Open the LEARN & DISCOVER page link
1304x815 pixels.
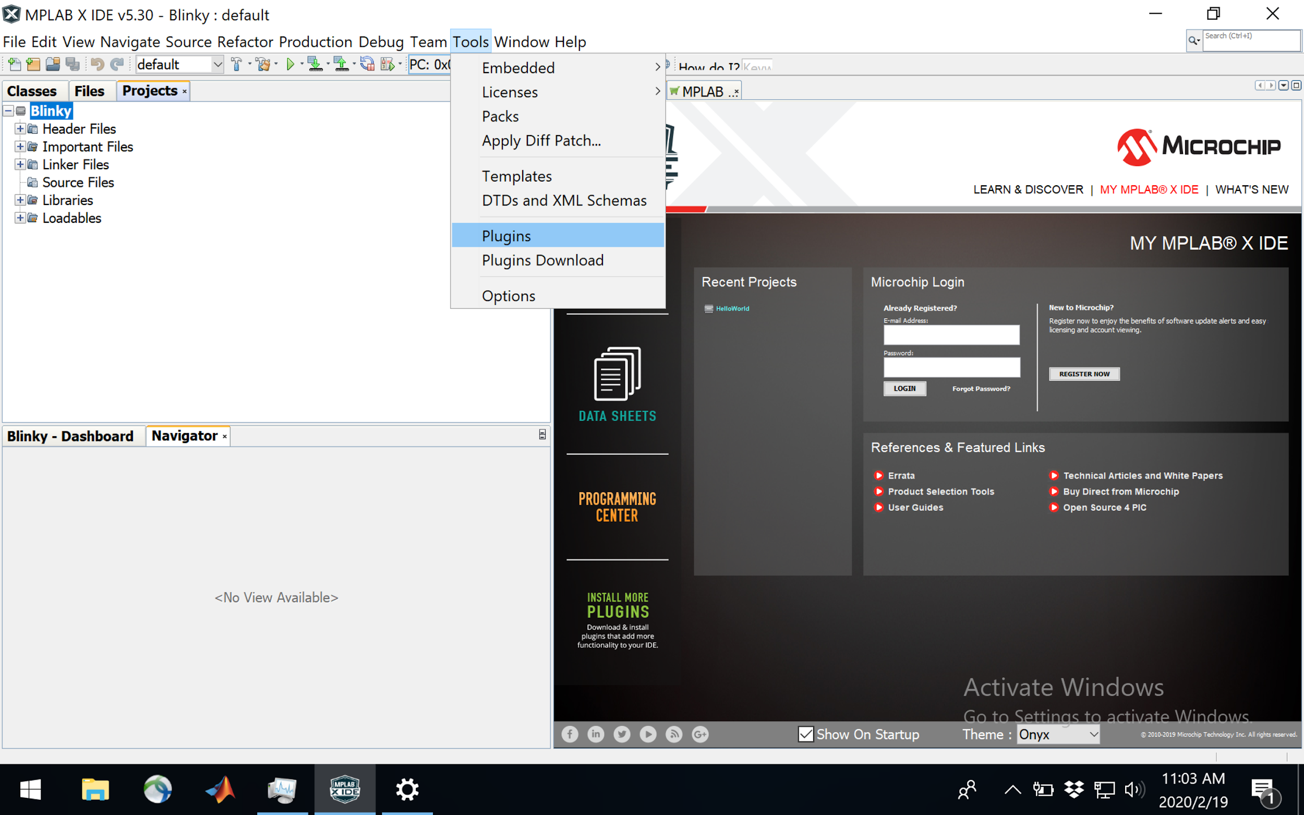pos(1028,190)
